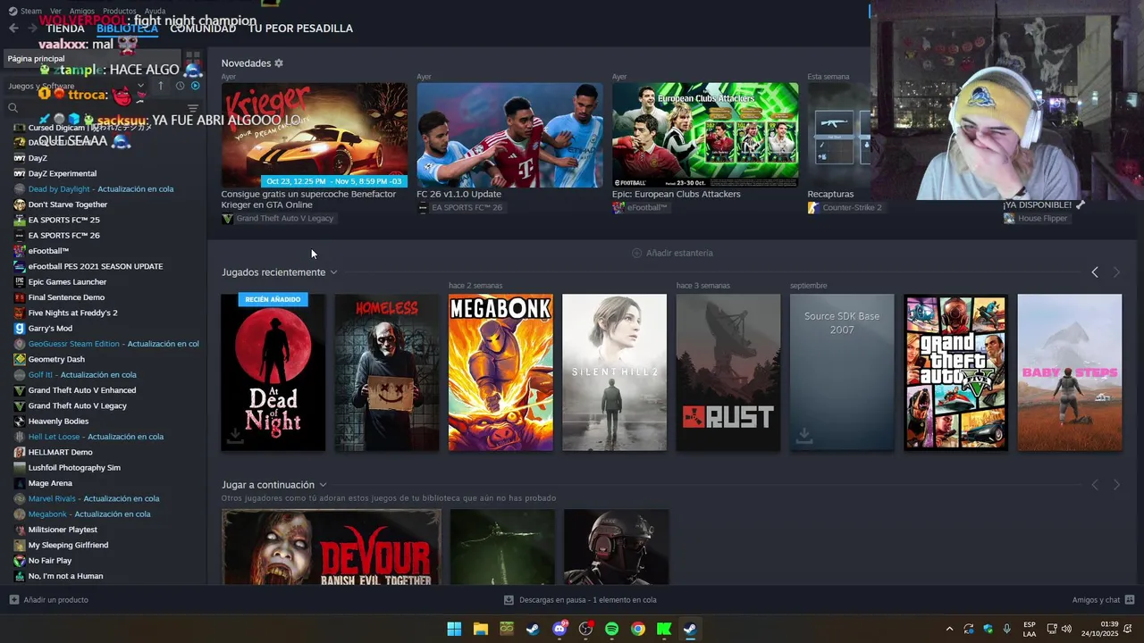Open Discord from the taskbar
This screenshot has width=1144, height=643.
click(559, 629)
